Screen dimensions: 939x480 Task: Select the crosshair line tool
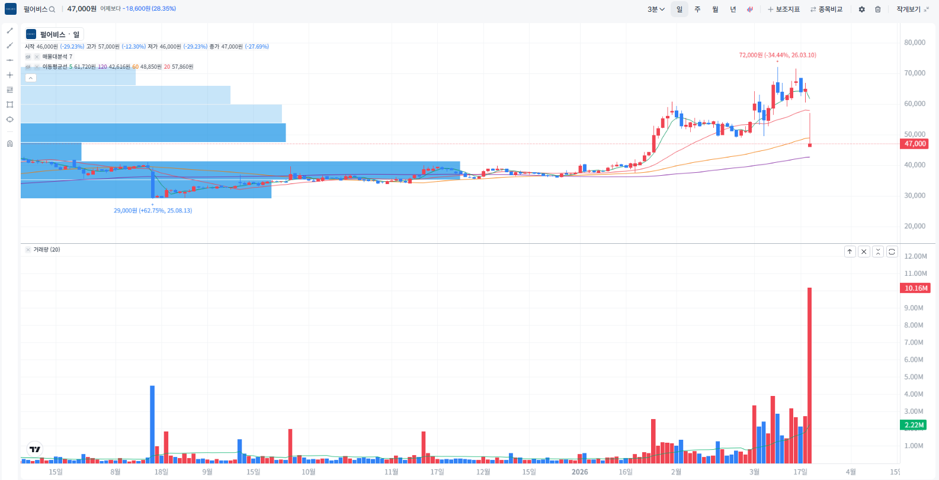click(x=9, y=75)
